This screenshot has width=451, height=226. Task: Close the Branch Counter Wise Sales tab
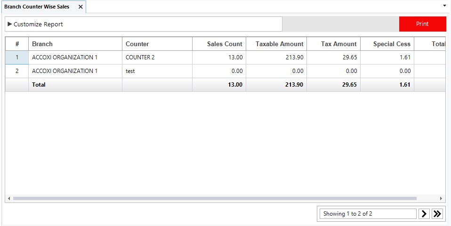(x=81, y=7)
